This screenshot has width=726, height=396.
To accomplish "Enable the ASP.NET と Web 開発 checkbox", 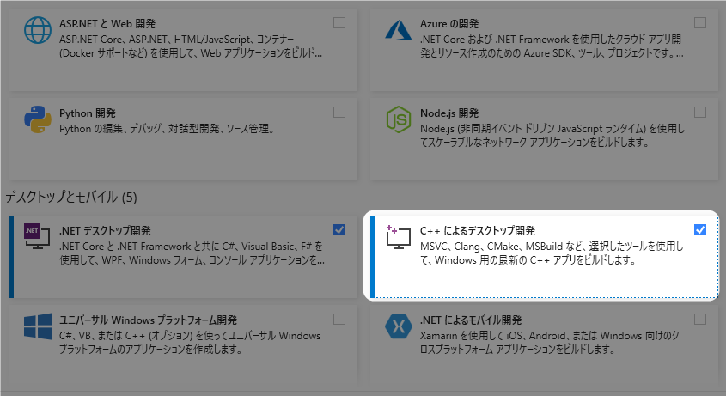I will (x=339, y=22).
